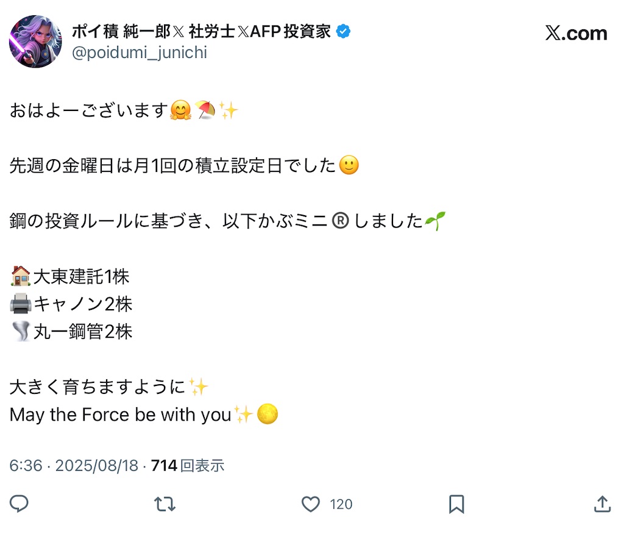Click the house emoji beside 大東建託1株
Image resolution: width=624 pixels, height=539 pixels.
(x=21, y=276)
